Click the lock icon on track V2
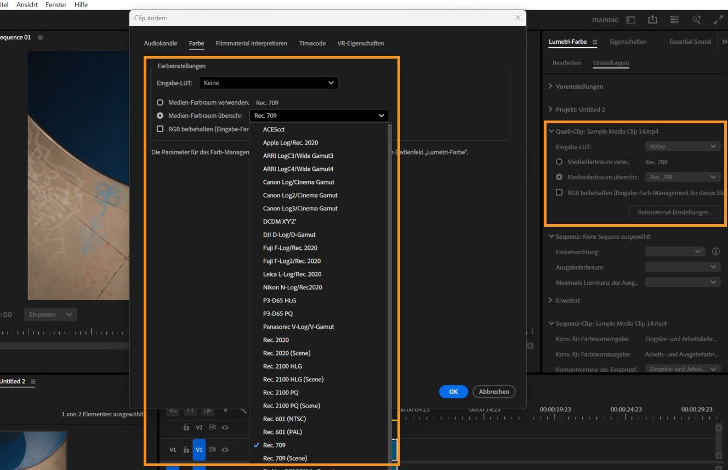The height and width of the screenshot is (470, 728). click(186, 427)
